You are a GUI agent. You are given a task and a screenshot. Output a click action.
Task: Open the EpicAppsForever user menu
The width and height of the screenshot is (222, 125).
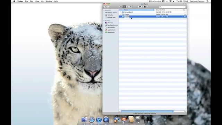click(197, 1)
